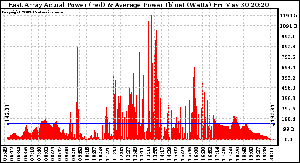The image size is (300, 163).
Task: Click the x-axis time label 05:49
Action: 5,154
